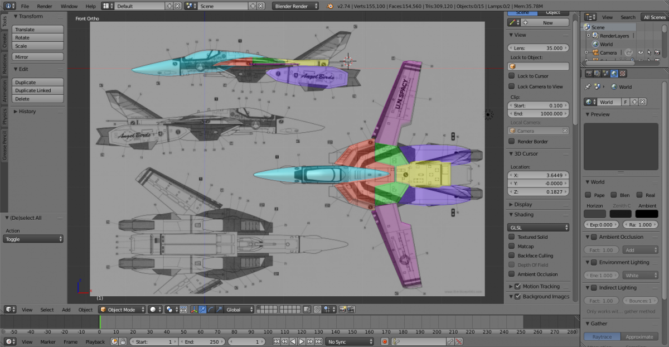
Task: Toggle the Matcap shading checkbox
Action: (512, 247)
